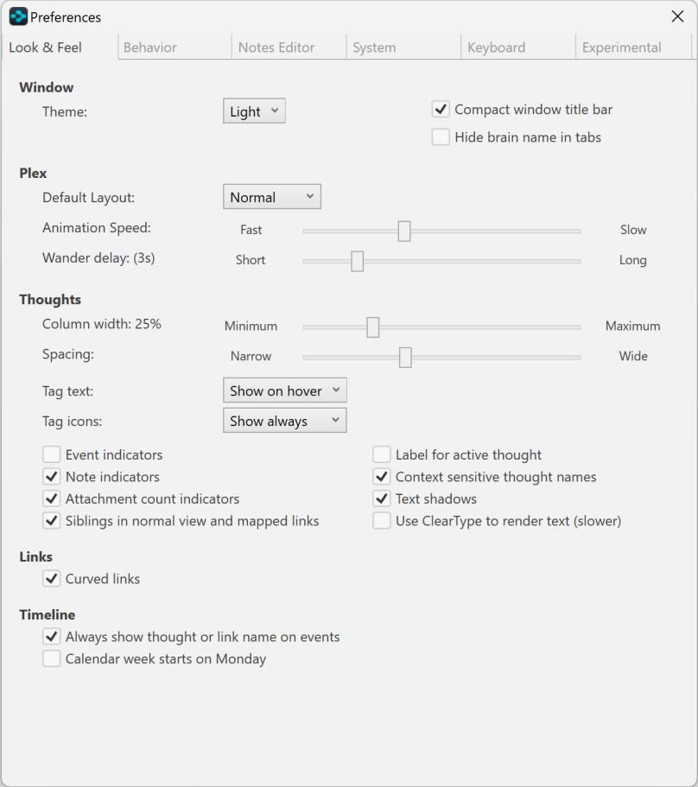Toggle Use ClearType to render text

(382, 521)
